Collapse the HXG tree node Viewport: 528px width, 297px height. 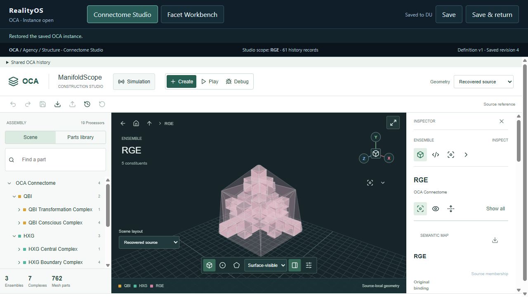[14, 236]
